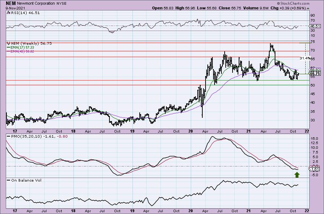
Task: Click the Volume 9.6M value
Action: pos(256,8)
